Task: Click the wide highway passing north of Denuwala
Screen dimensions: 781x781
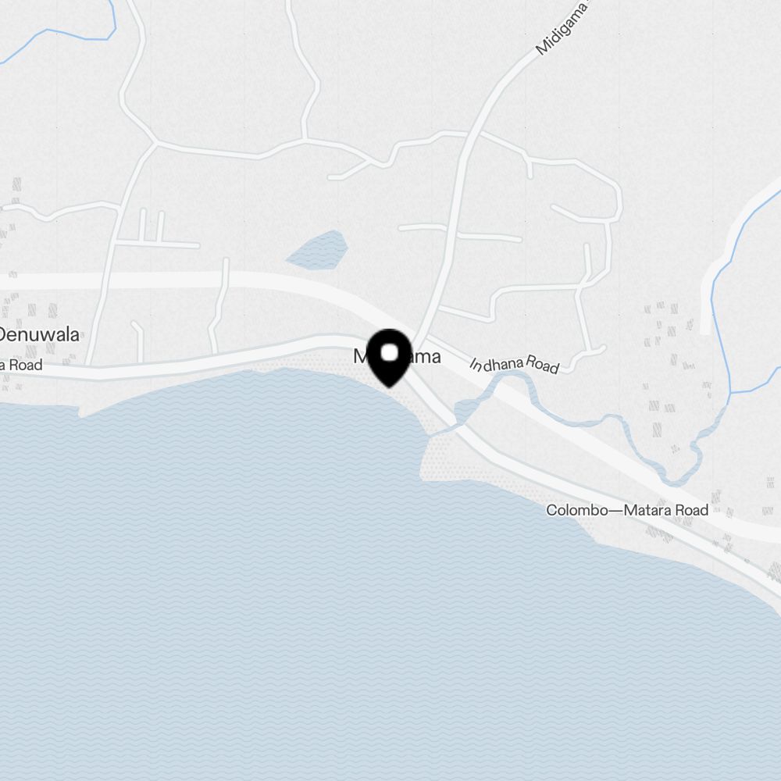Action: (x=149, y=280)
